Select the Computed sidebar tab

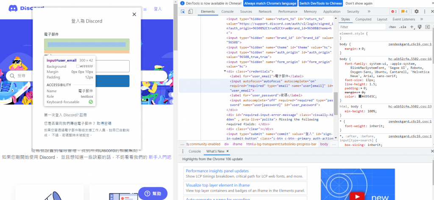[363, 19]
